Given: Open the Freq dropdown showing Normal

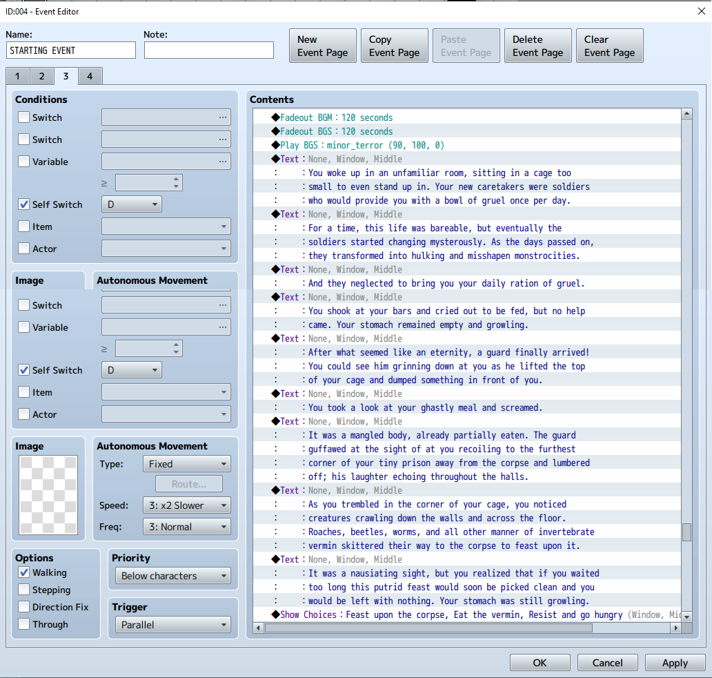Looking at the screenshot, I should (187, 527).
